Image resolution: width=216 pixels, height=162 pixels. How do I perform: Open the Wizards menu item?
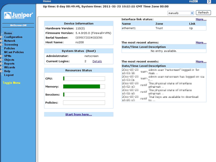pyautogui.click(x=9, y=68)
